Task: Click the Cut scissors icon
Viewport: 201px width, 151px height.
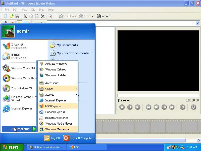Action: pyautogui.click(x=25, y=16)
